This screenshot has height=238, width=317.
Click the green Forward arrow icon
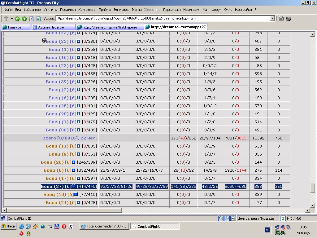(24, 19)
